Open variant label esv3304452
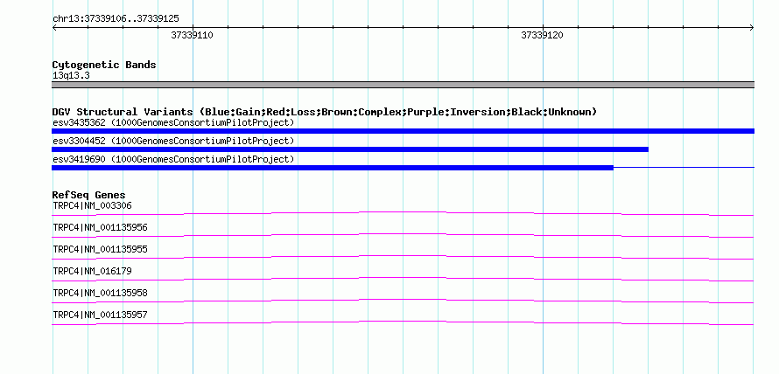 (173, 141)
